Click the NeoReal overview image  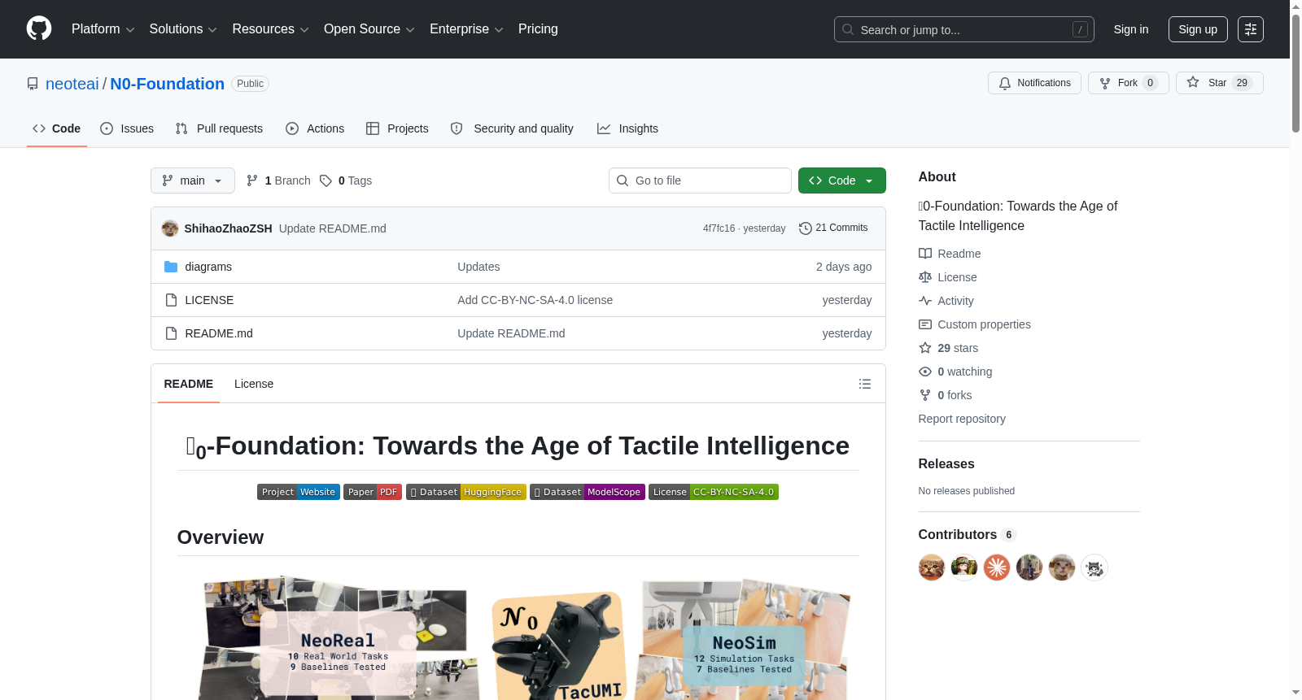pyautogui.click(x=338, y=638)
